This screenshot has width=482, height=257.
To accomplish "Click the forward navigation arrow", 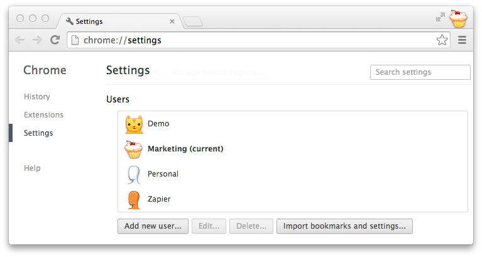I will pyautogui.click(x=38, y=40).
